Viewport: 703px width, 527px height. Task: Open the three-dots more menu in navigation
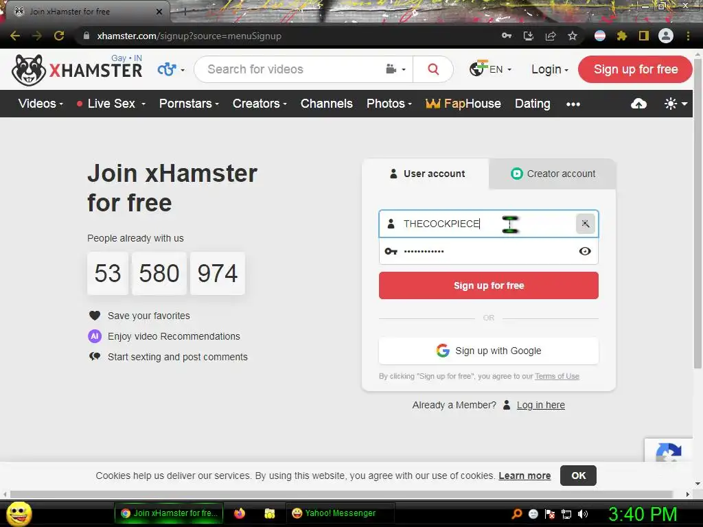[x=573, y=104]
